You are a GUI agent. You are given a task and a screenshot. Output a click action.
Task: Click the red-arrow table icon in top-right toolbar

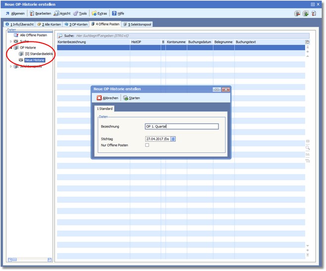pyautogui.click(x=297, y=13)
